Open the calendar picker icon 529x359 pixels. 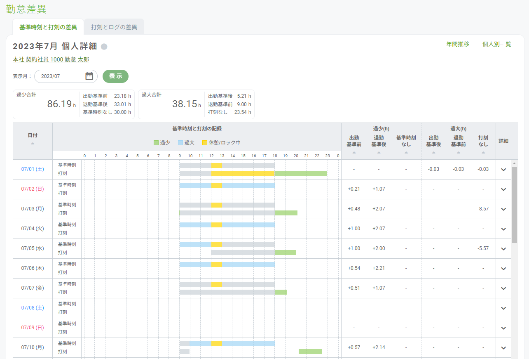coord(89,76)
